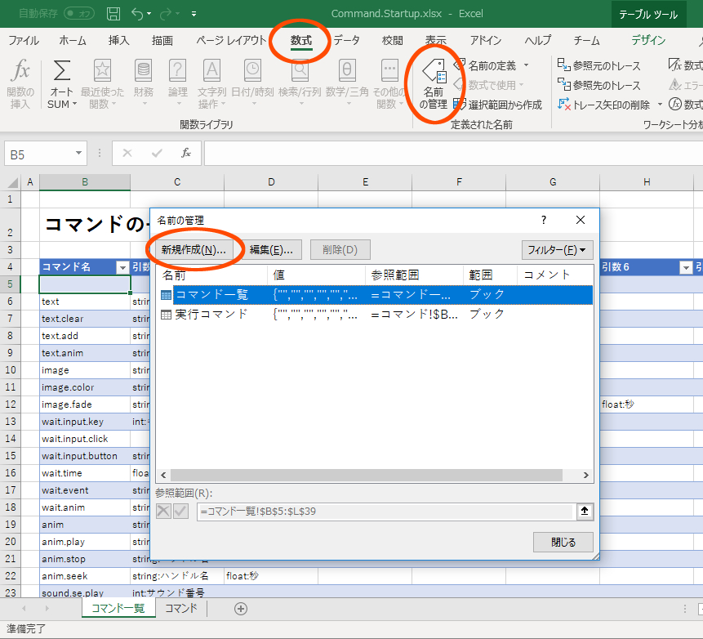The image size is (703, 639).
Task: Click the formula bar fx icon
Action: pyautogui.click(x=185, y=154)
